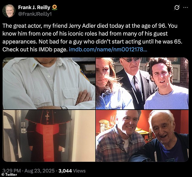Click the elderly white-haired man's face

tap(162, 127)
